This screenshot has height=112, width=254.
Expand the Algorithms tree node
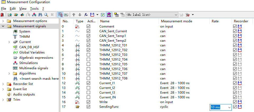pyautogui.click(x=9, y=73)
